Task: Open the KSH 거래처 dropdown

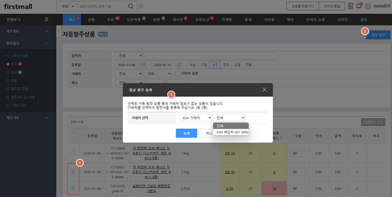Action: [195, 118]
